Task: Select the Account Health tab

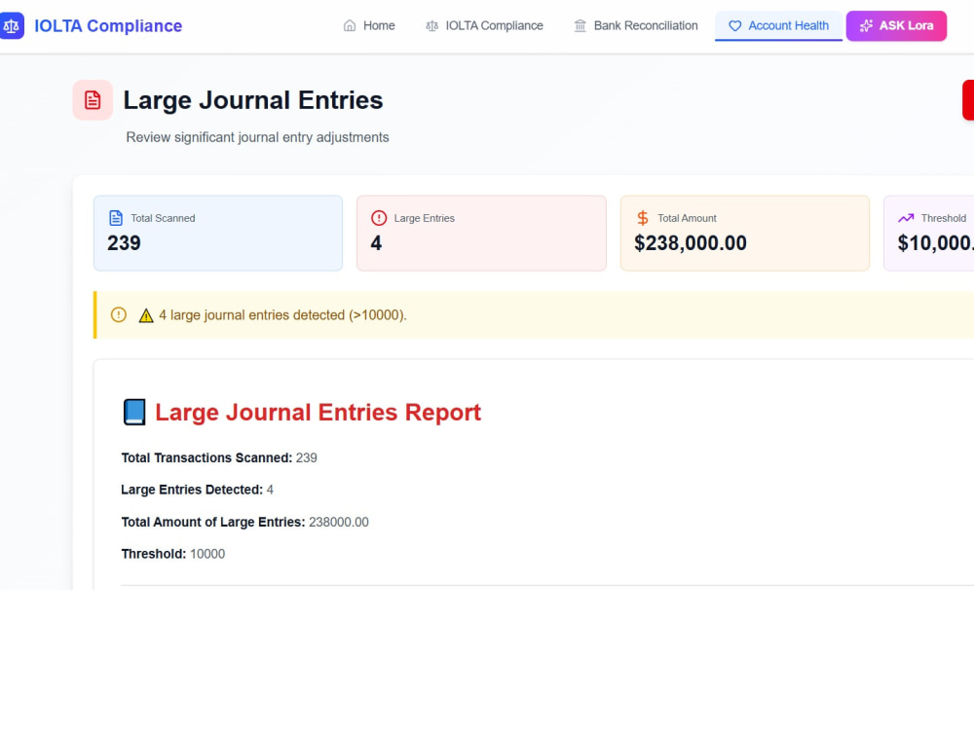Action: (778, 25)
